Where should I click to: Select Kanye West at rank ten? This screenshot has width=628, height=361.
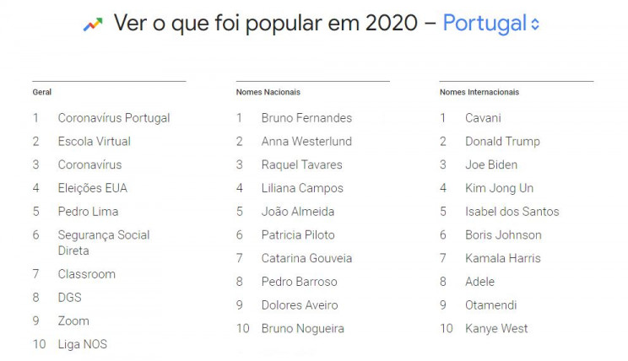coord(496,329)
